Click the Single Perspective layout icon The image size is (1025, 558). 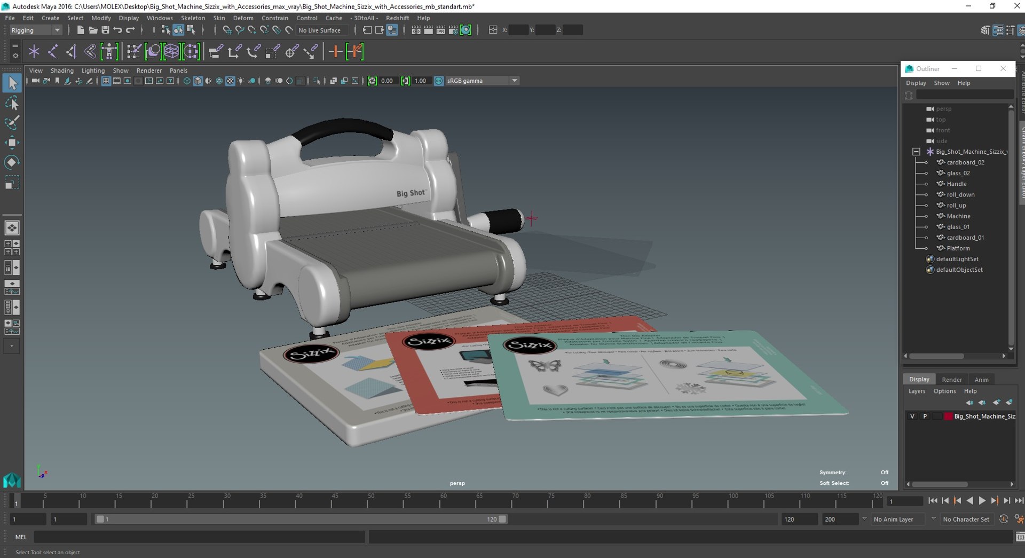point(12,227)
